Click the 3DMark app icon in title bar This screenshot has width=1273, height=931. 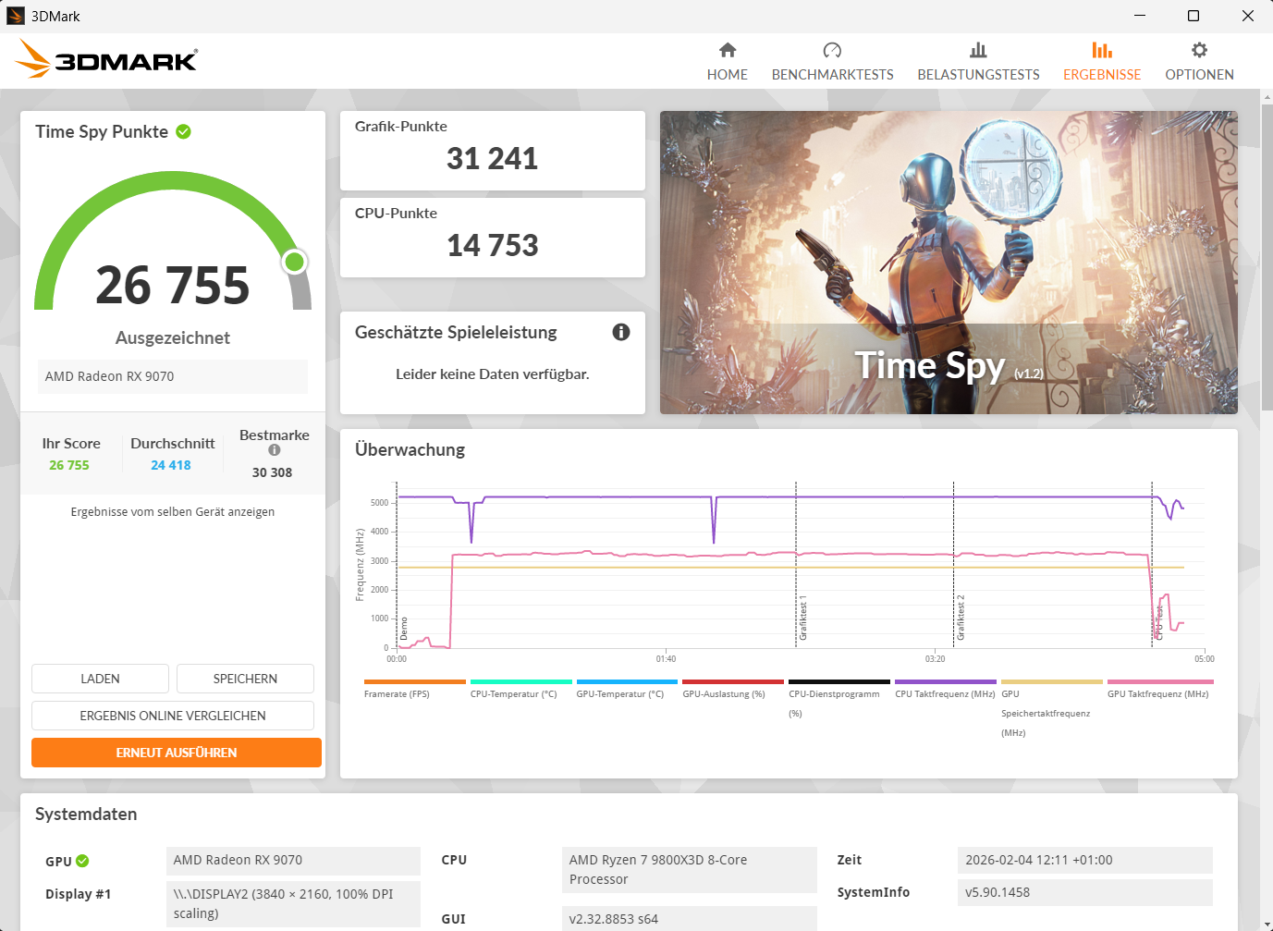click(x=16, y=16)
